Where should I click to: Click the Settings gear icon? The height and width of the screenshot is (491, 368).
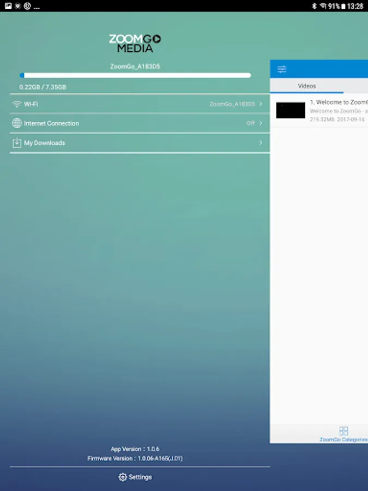coord(122,477)
